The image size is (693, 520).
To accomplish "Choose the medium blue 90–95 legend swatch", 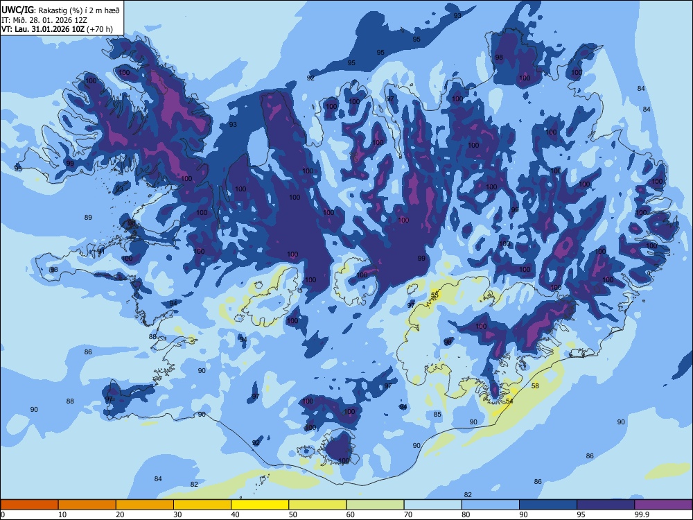I will click(x=548, y=505).
